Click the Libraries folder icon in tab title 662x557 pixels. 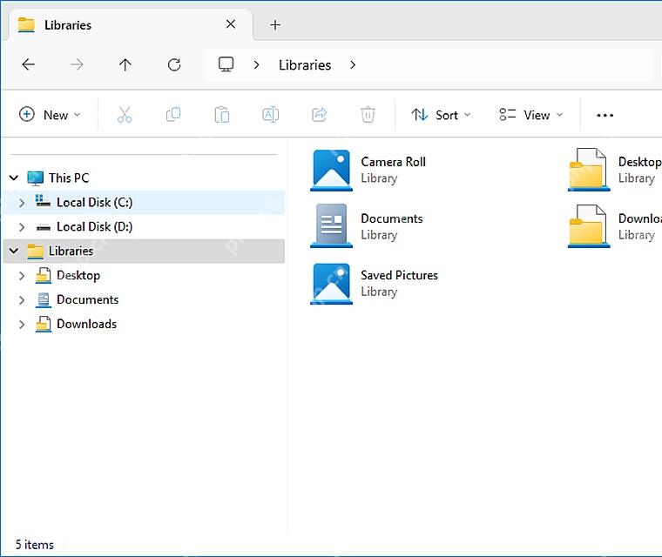(x=26, y=25)
